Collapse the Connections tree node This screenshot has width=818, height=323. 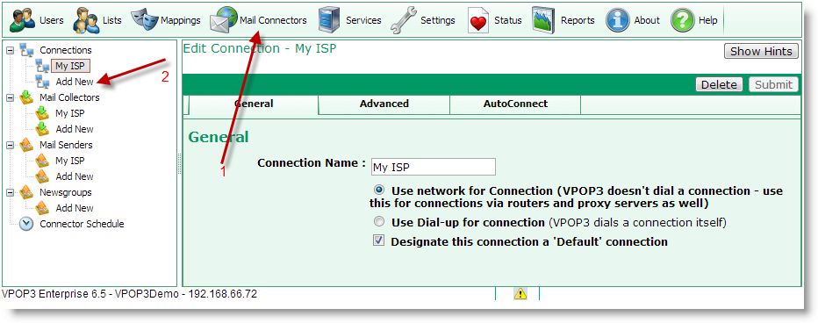(10, 50)
